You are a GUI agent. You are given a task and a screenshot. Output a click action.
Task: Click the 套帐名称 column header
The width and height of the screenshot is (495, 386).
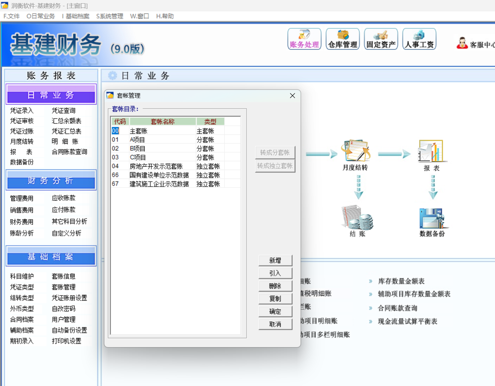(163, 122)
